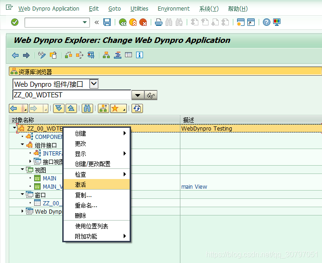Click the binoculars Find icon above tree
This screenshot has height=263, width=322.
coord(87,108)
